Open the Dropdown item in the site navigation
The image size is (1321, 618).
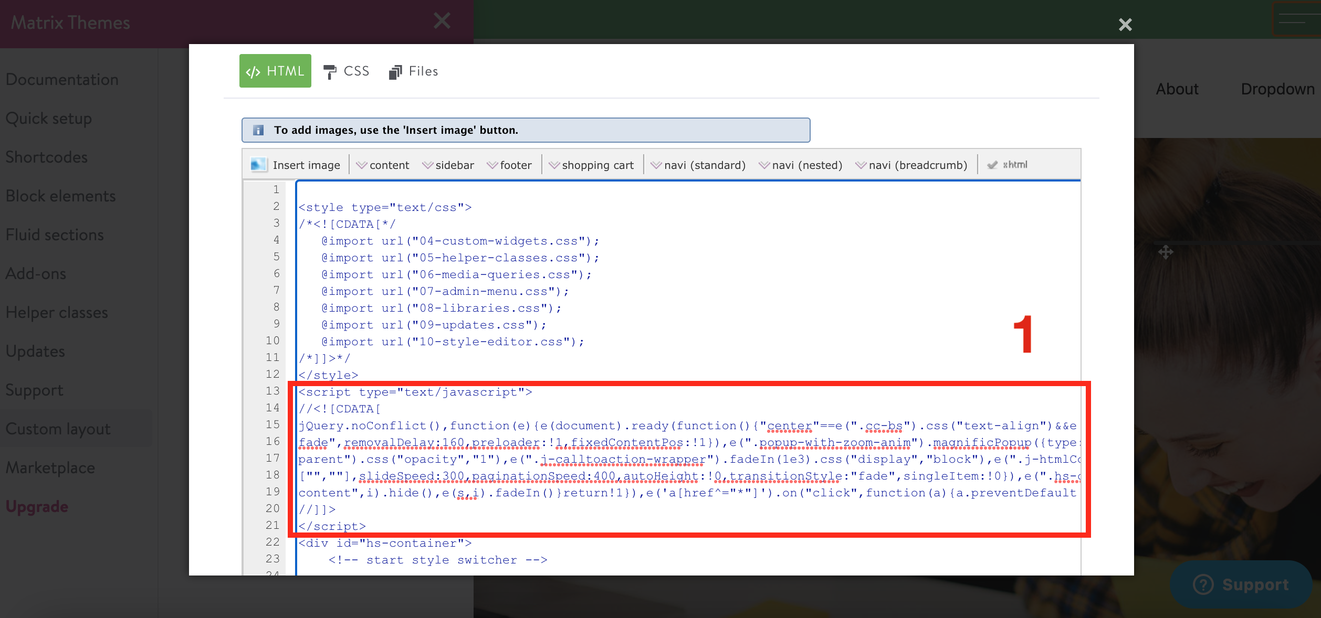coord(1277,89)
